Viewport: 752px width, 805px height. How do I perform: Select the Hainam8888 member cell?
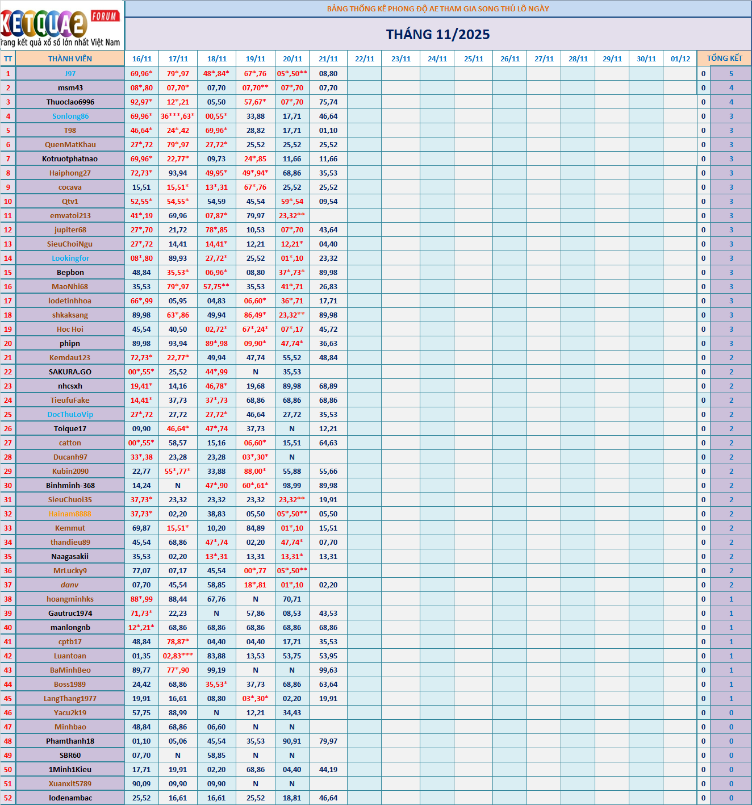[70, 514]
